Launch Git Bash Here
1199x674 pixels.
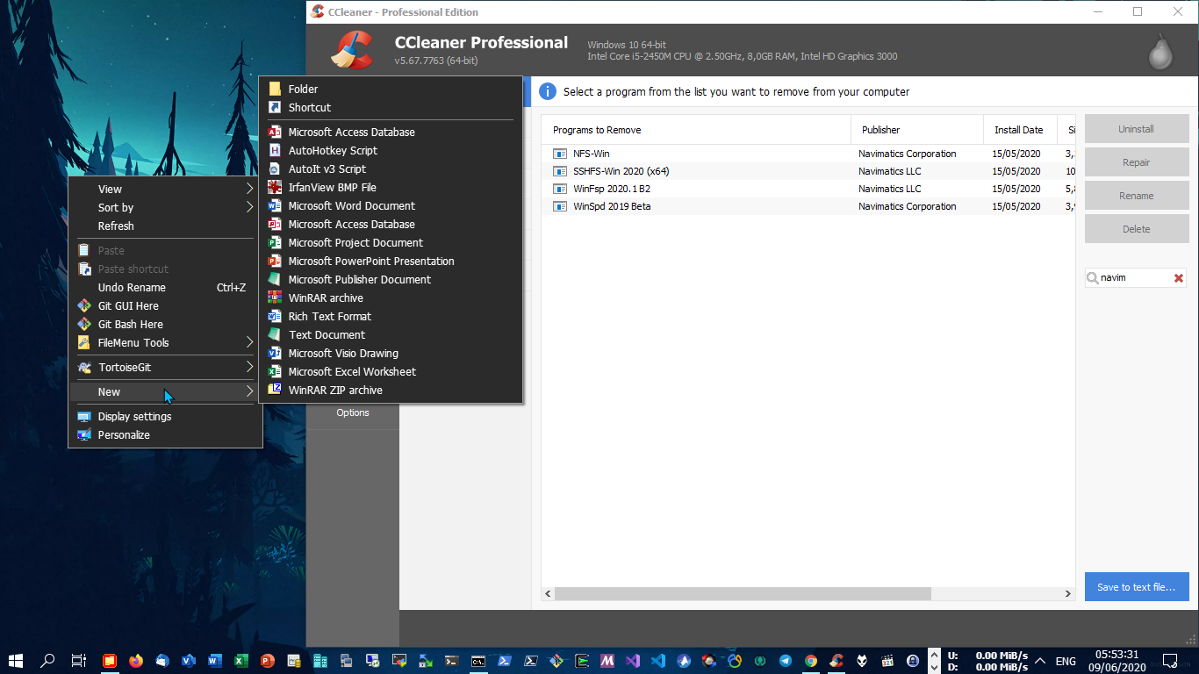(165, 324)
